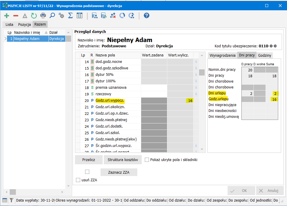Click the S icon on premia uznaniowa row
The image size is (287, 206).
click(92, 88)
